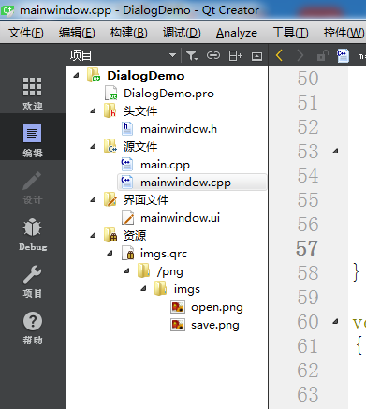This screenshot has height=409, width=366.
Task: Select mainwindow.ui in the tree
Action: point(180,218)
